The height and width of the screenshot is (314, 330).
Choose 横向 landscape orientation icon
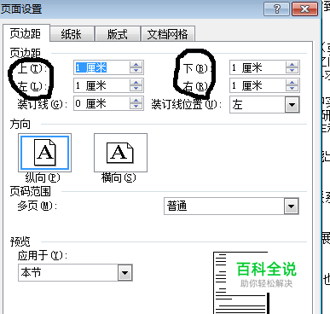pos(120,153)
